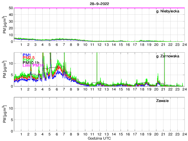The height and width of the screenshot is (141, 188).
Task: Click hour 1 tick in bottom panel
Action: tap(21, 134)
